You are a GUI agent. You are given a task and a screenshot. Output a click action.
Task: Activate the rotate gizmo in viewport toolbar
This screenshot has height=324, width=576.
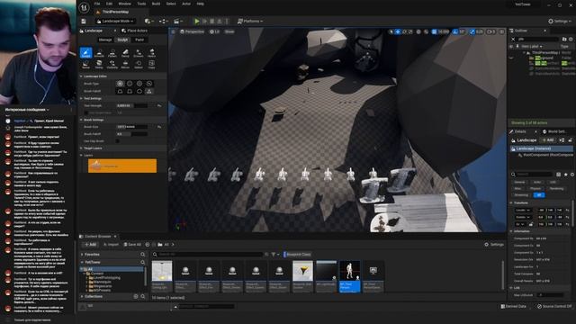tap(404, 32)
